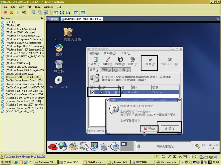This screenshot has width=221, height=165.
Task: Launch the presentation chart icon in panel
Action: pos(94,146)
